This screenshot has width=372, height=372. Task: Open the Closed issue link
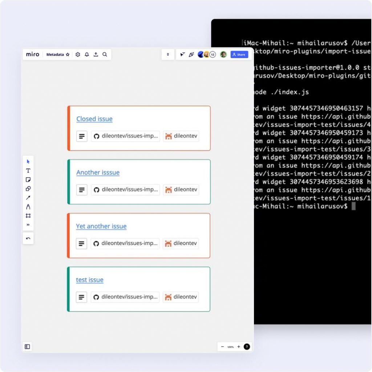point(94,119)
